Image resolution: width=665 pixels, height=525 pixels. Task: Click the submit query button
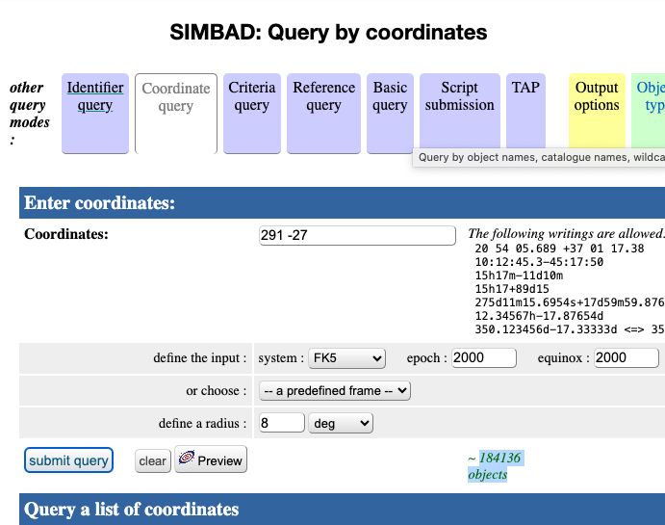(68, 460)
